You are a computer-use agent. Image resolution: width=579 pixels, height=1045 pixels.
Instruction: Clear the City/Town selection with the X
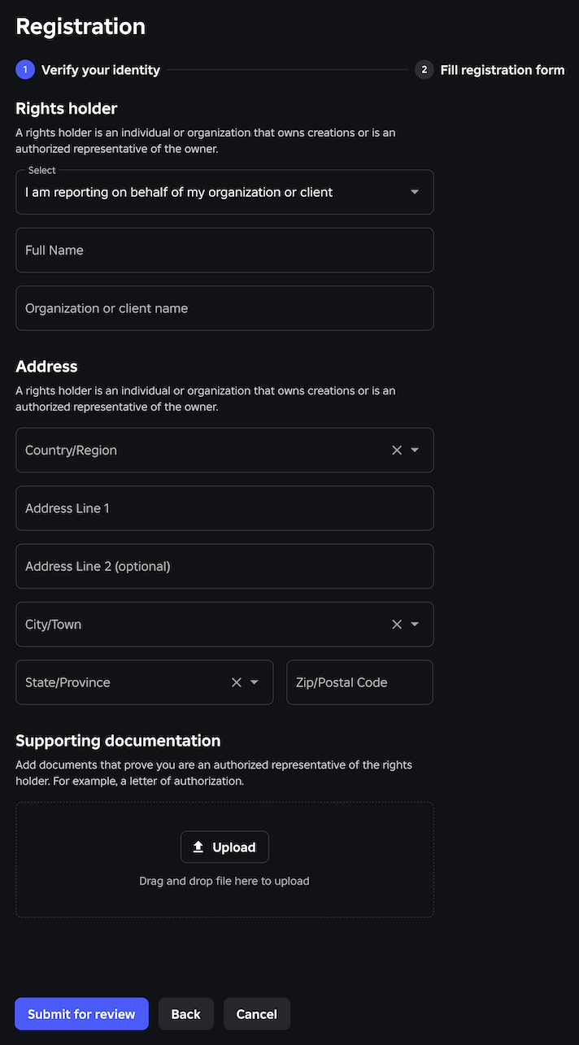point(396,624)
